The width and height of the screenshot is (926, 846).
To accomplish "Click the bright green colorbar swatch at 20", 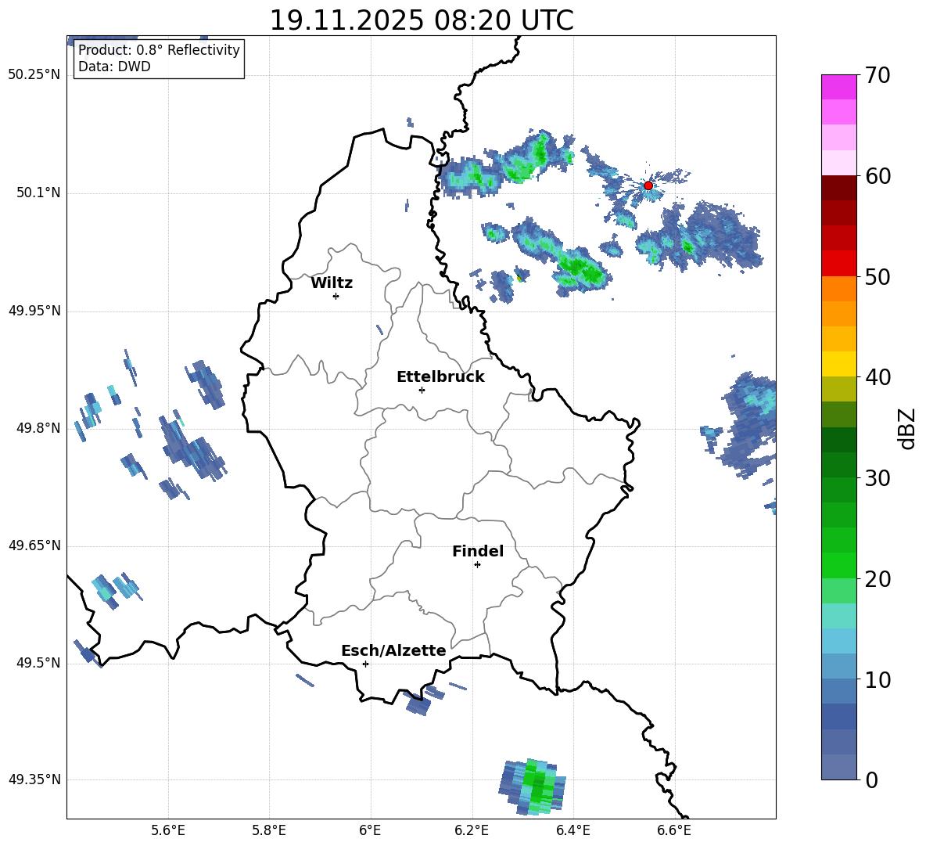I will [x=838, y=565].
